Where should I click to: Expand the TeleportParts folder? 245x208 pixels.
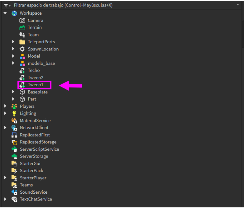[13, 42]
